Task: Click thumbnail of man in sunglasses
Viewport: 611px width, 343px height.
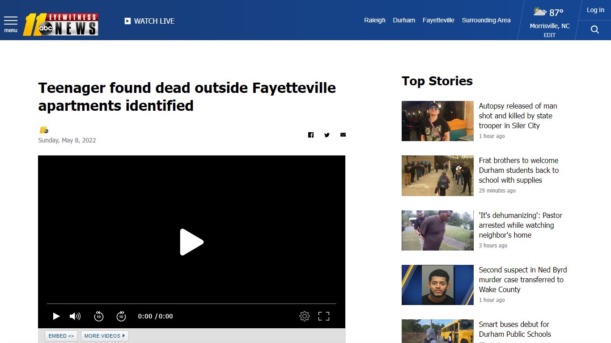Action: coord(437,121)
